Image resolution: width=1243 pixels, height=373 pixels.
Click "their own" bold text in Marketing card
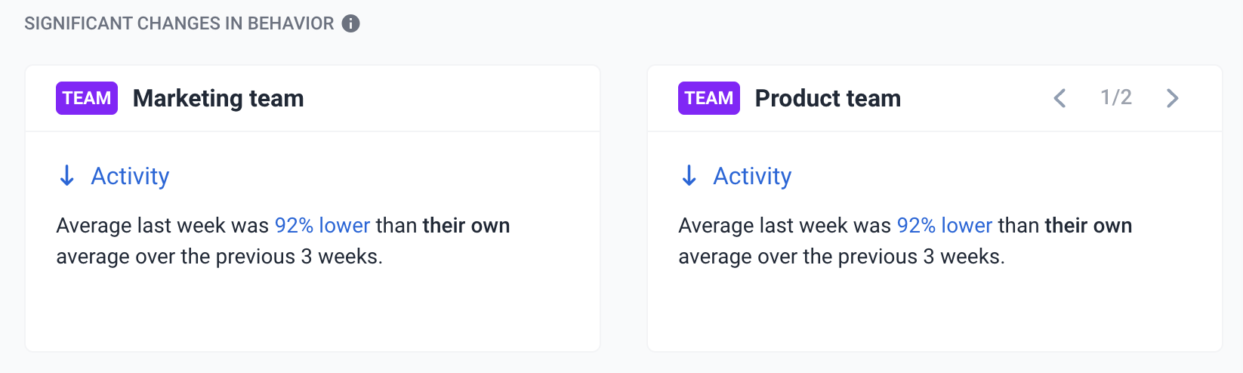click(x=466, y=226)
